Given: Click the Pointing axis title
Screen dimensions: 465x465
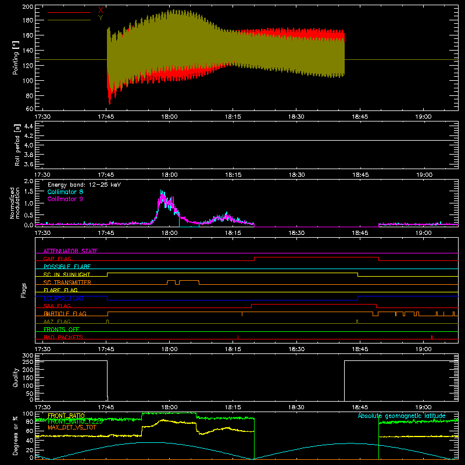Looking at the screenshot, I should 16,58.
